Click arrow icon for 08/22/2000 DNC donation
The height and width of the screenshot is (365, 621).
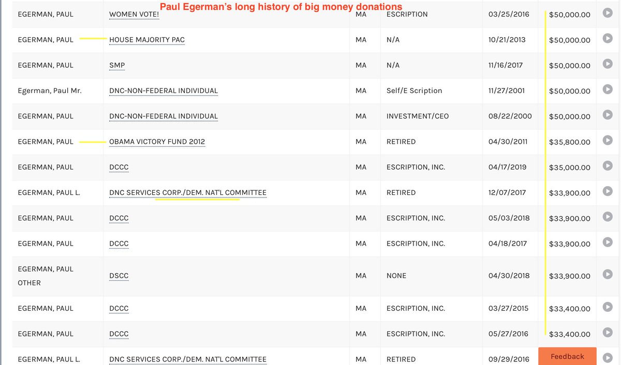coord(608,115)
